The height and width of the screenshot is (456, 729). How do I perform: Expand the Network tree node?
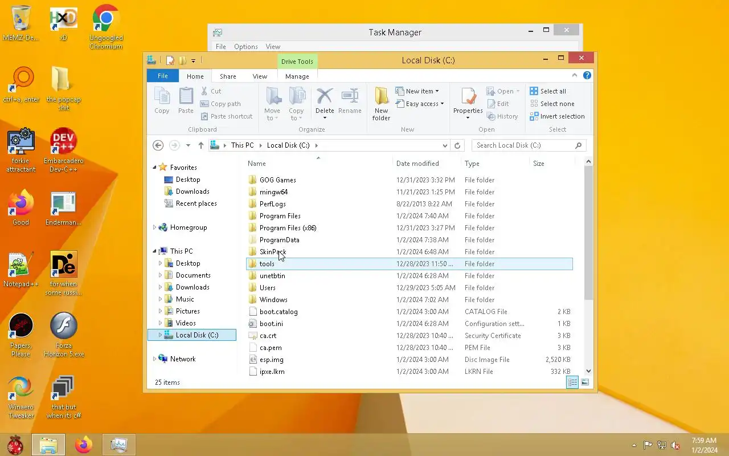pyautogui.click(x=154, y=359)
